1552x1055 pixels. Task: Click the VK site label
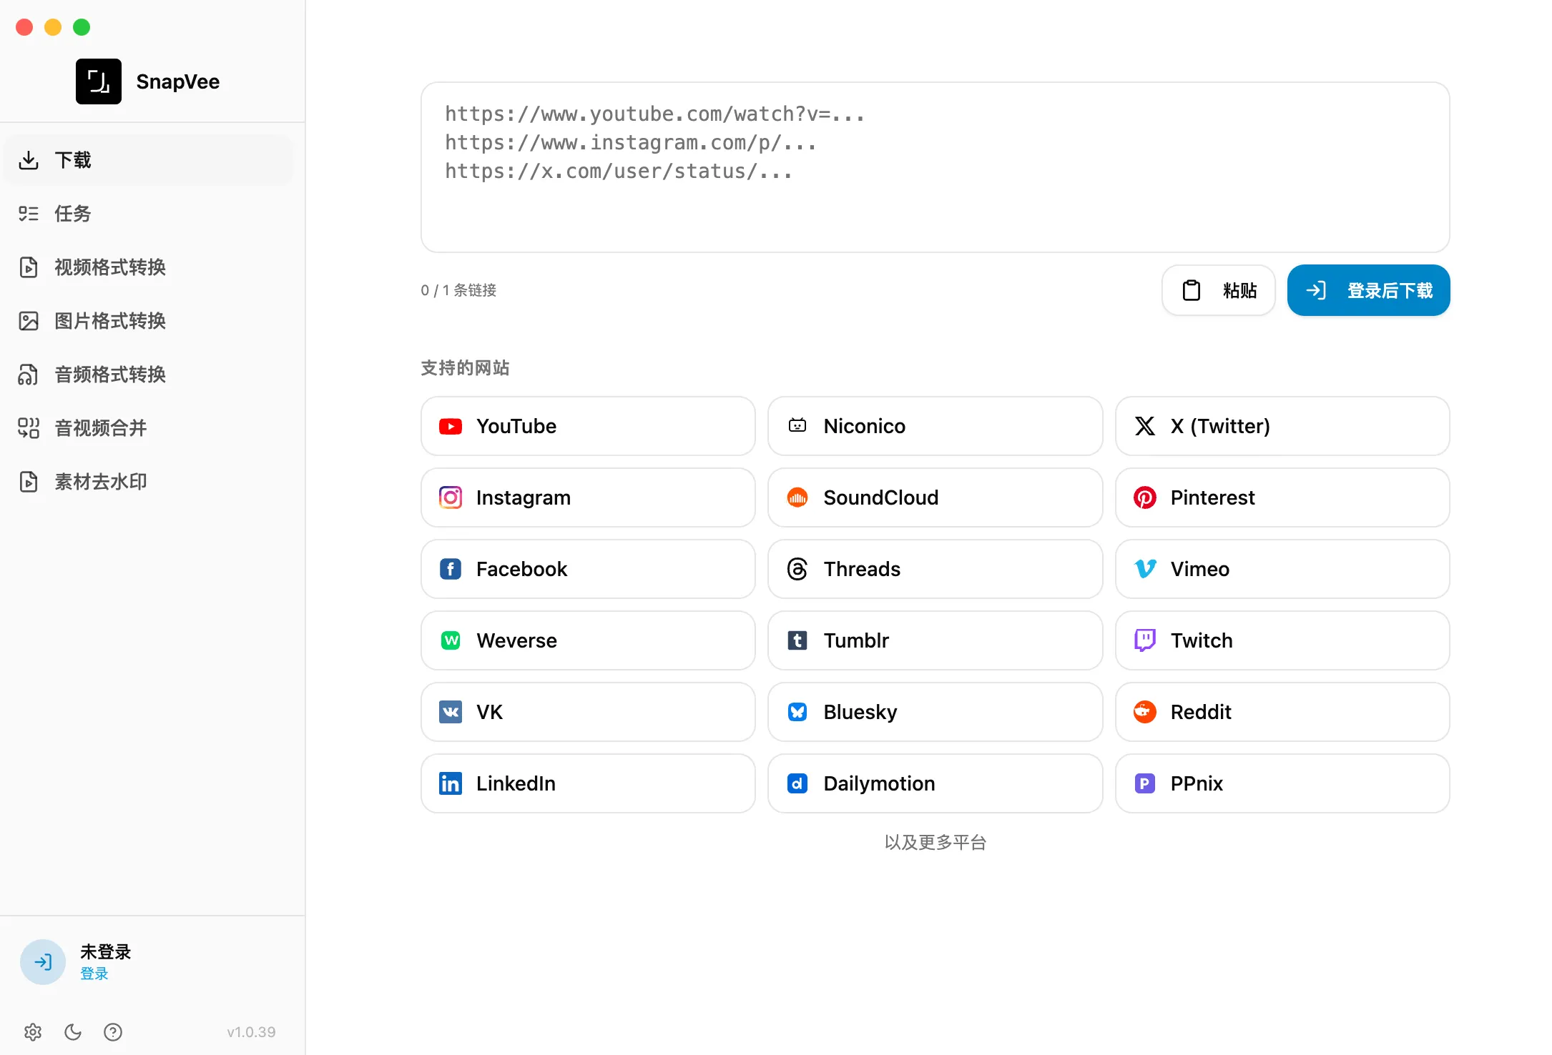[490, 712]
